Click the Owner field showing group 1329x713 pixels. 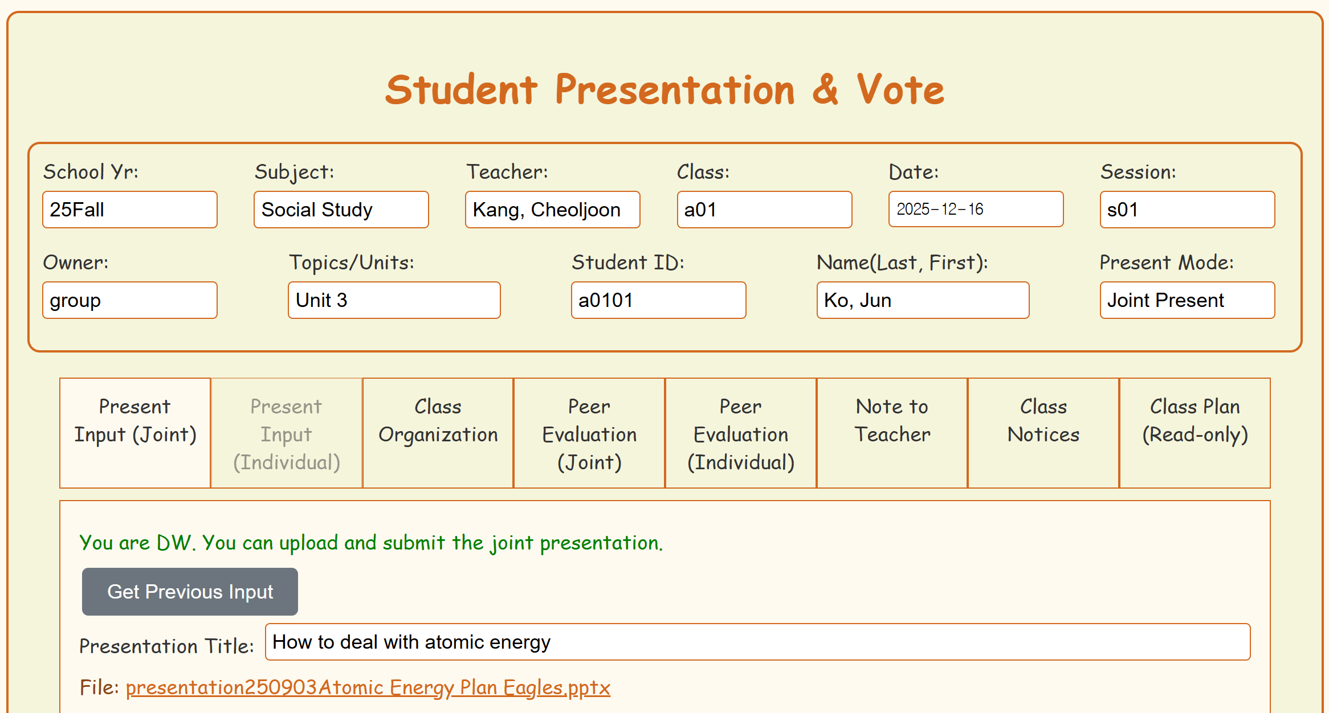(x=130, y=300)
